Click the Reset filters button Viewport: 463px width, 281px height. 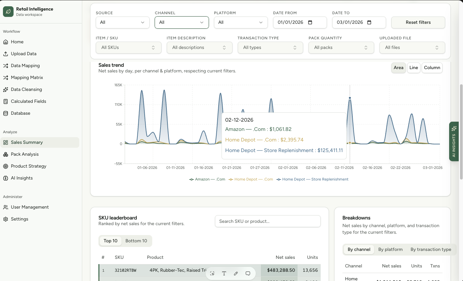coord(418,22)
